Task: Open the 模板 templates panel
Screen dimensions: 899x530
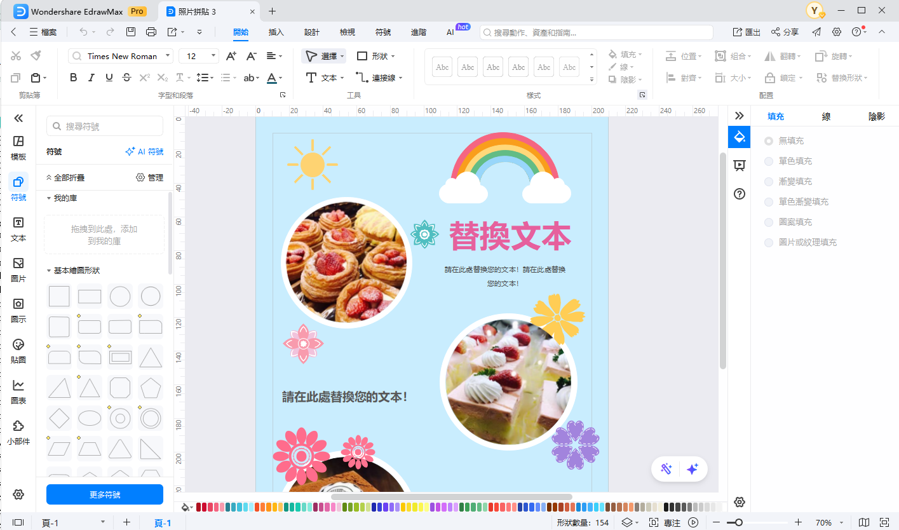Action: pyautogui.click(x=18, y=147)
